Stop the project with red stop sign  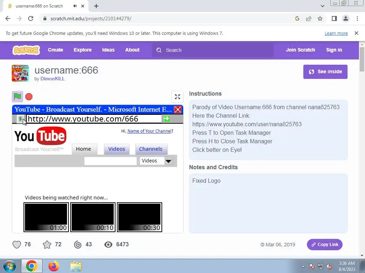click(x=29, y=97)
